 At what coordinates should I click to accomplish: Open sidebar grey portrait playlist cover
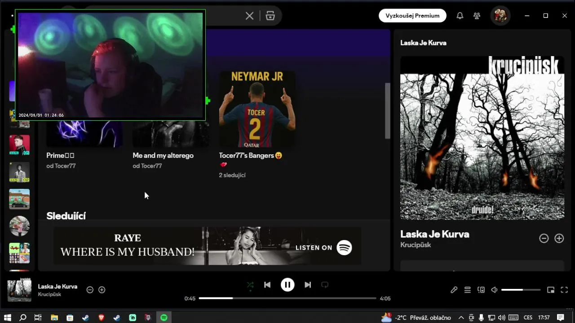[x=19, y=172]
